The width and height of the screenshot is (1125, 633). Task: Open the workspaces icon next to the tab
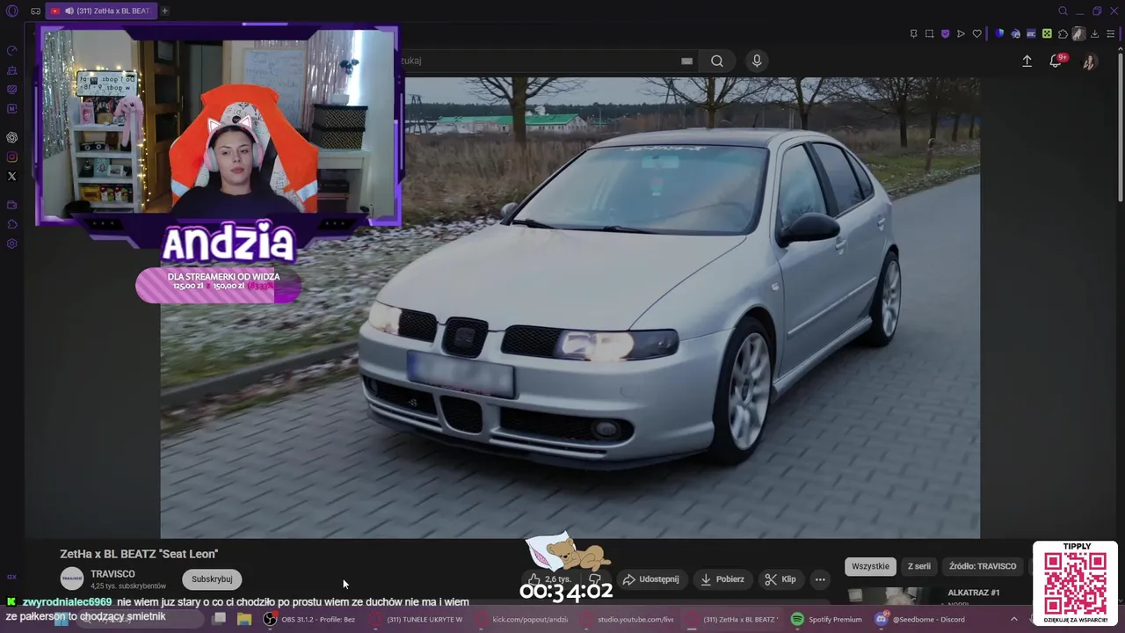35,11
